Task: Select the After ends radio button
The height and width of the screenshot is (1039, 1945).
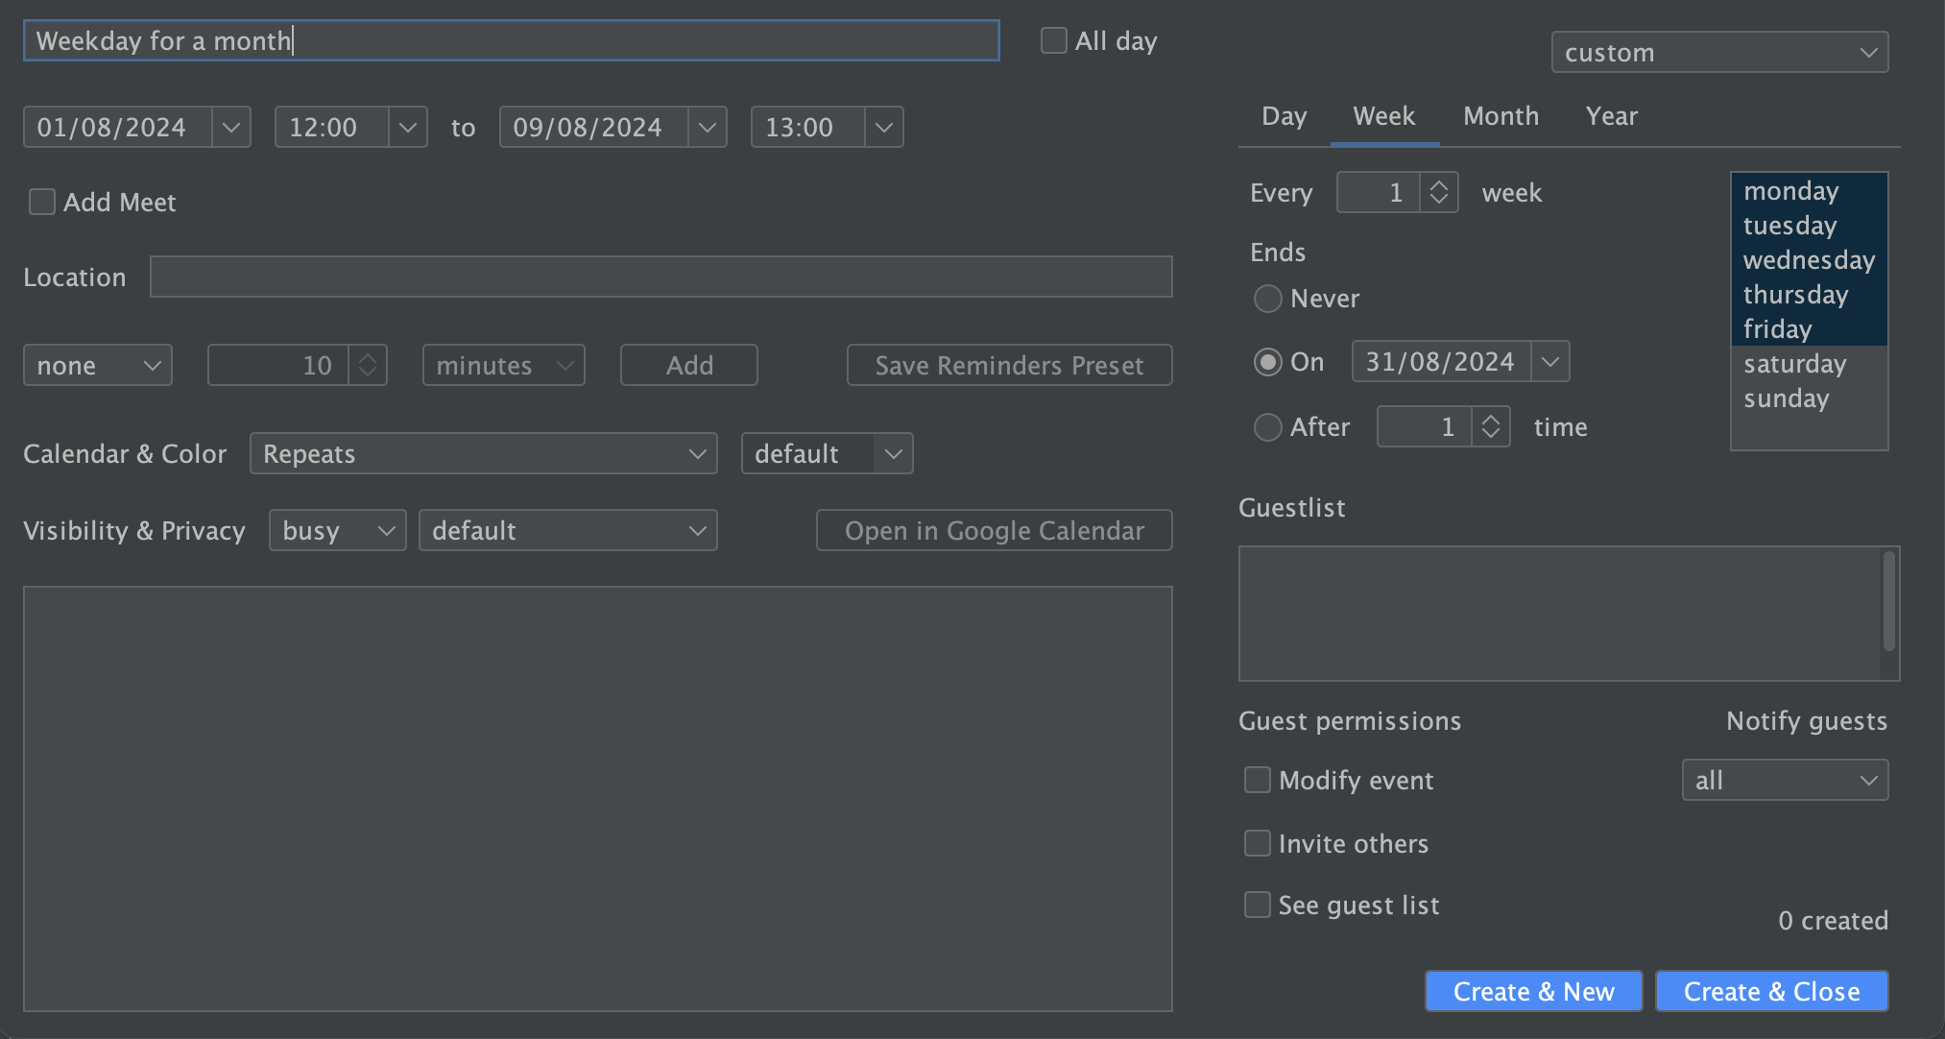Action: [x=1268, y=426]
